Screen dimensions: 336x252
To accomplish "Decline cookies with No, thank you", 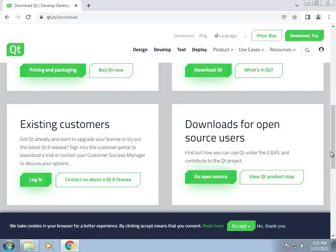I will coord(271,226).
